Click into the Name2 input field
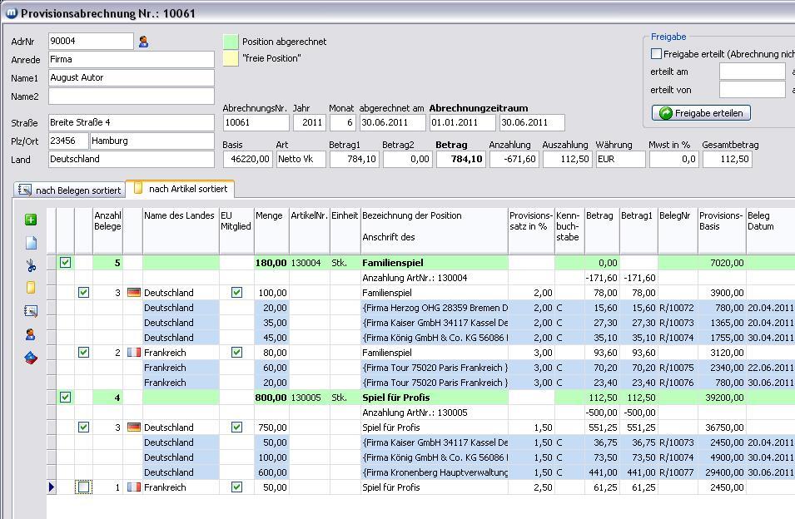 [131, 96]
